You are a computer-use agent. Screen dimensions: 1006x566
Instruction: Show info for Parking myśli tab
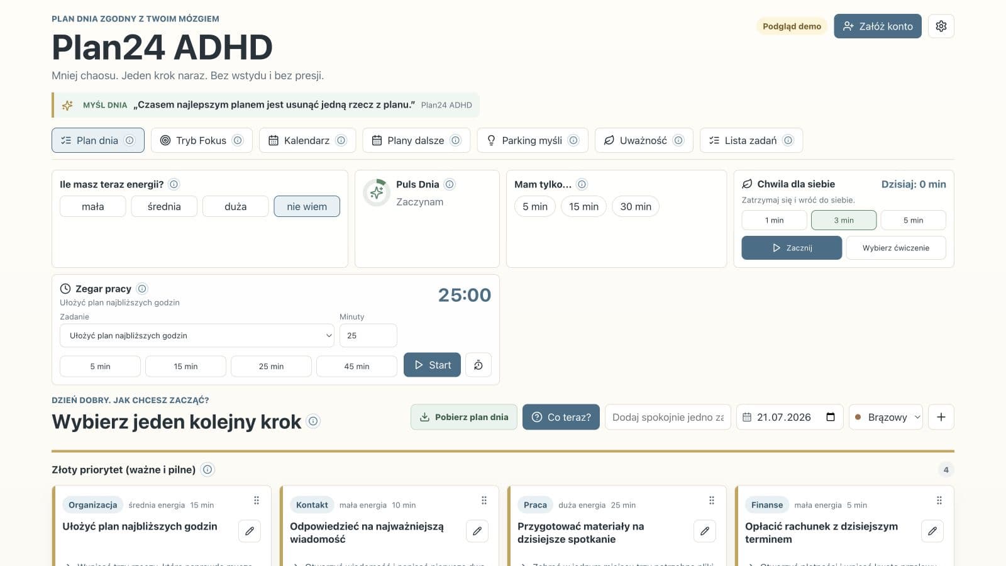pos(573,140)
